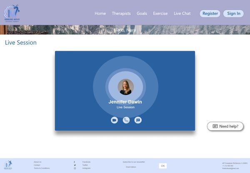Click the Facebook icon in footer
This screenshot has height=173, width=250.
74,162
